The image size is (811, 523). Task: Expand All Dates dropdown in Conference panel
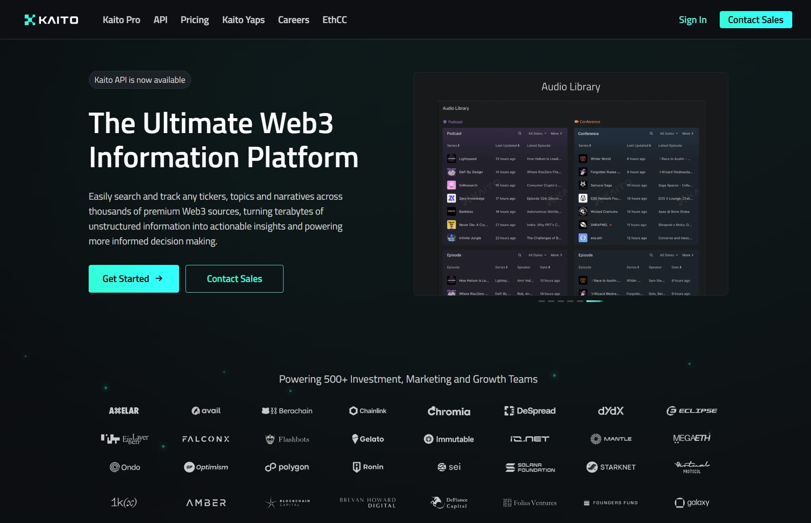669,134
